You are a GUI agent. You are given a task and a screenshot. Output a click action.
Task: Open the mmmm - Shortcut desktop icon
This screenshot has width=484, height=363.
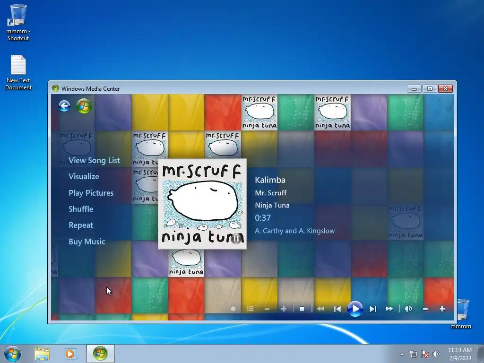point(18,22)
